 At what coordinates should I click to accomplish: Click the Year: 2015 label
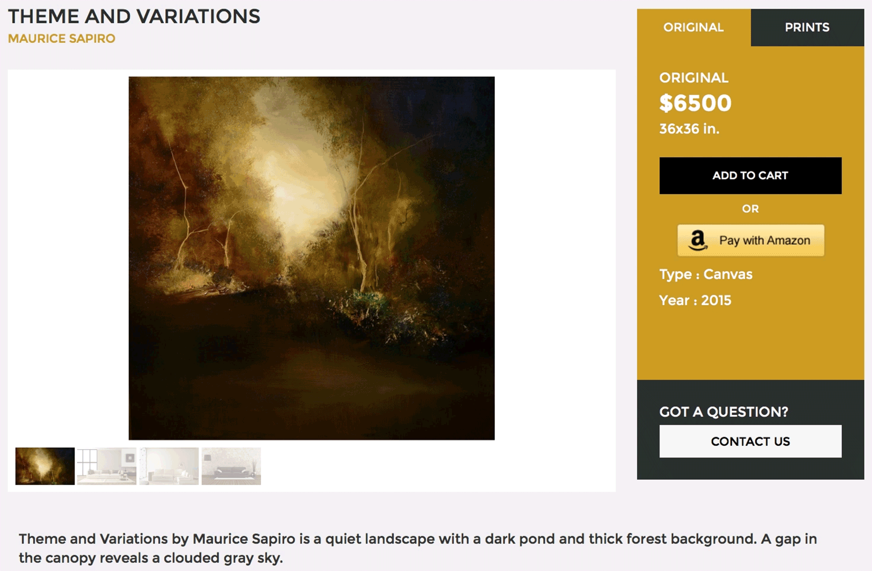[x=695, y=300]
